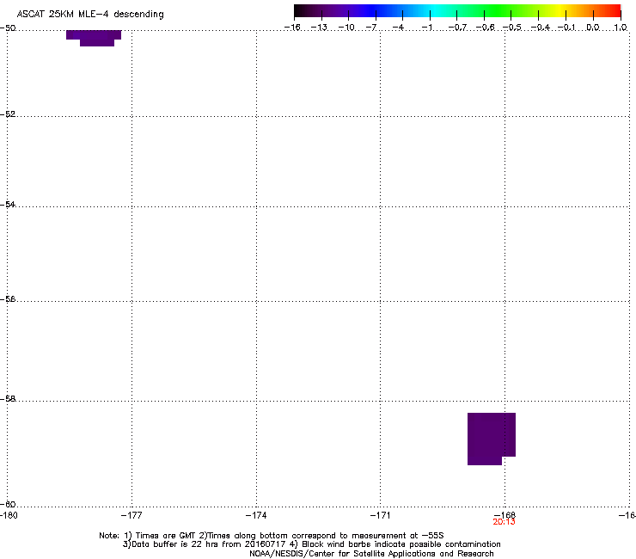Click the 'Times are GMT' note line

click(x=272, y=536)
